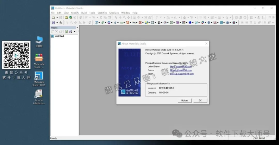279x145 pixels.
Task: Click the green globe Import icon
Action: (71, 17)
